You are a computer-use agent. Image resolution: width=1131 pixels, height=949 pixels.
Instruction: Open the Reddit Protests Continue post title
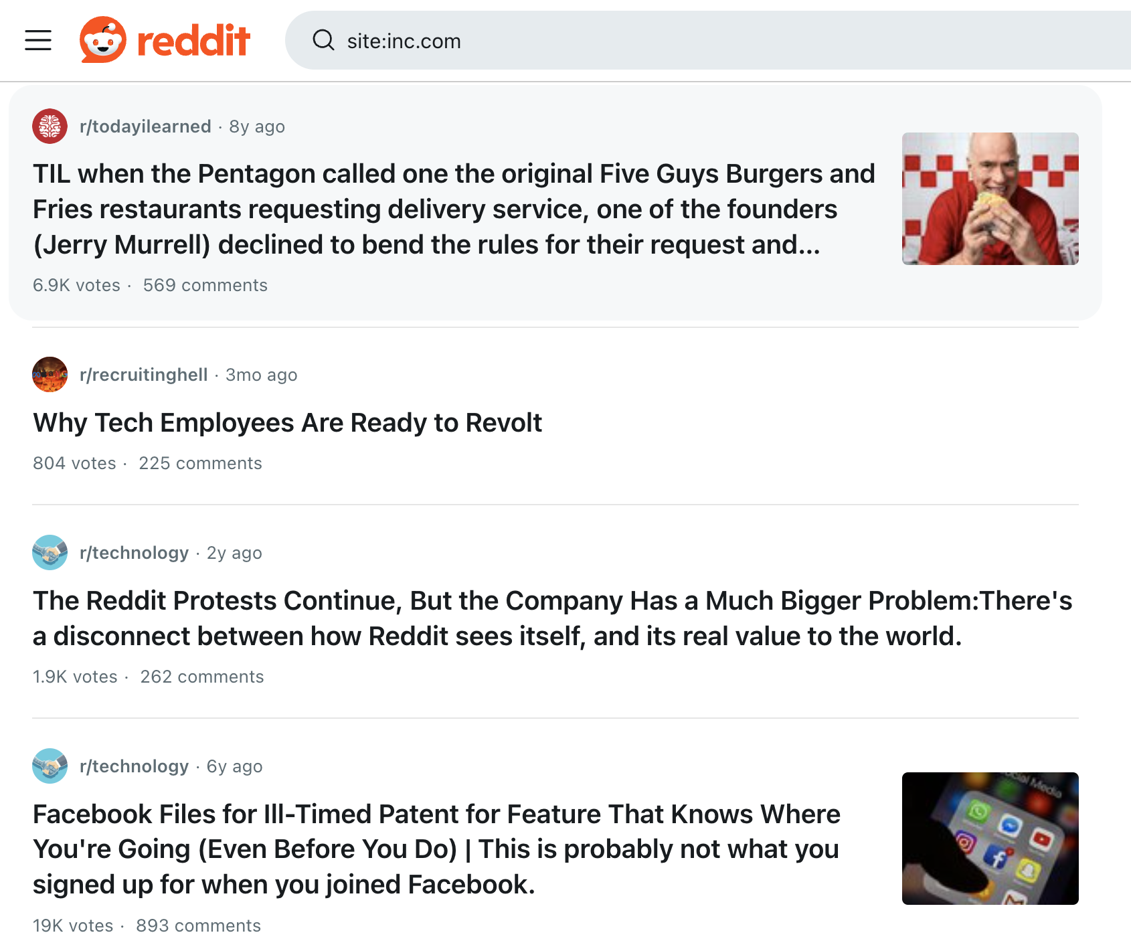(x=552, y=618)
